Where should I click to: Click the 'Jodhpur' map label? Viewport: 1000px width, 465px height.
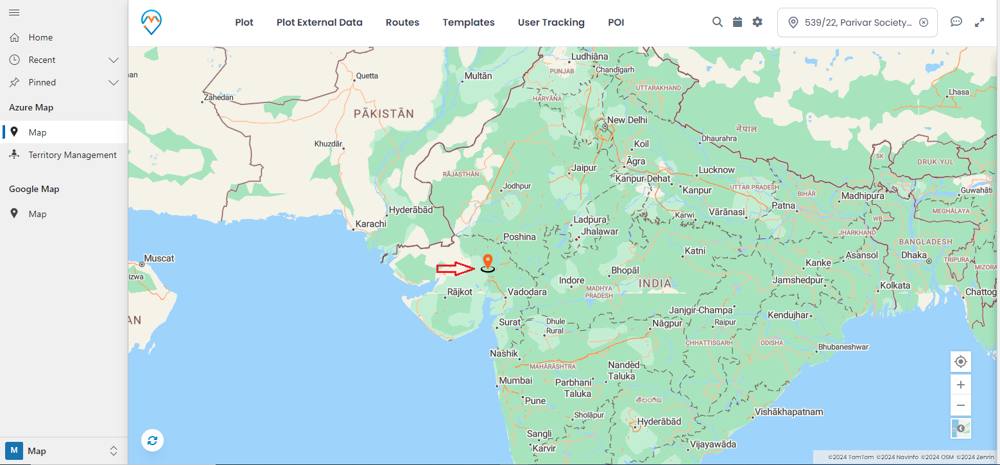click(518, 186)
